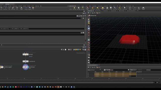Open the parameter pane layout dropdown arrow
Viewport: 161px width, 90px height.
point(86,11)
